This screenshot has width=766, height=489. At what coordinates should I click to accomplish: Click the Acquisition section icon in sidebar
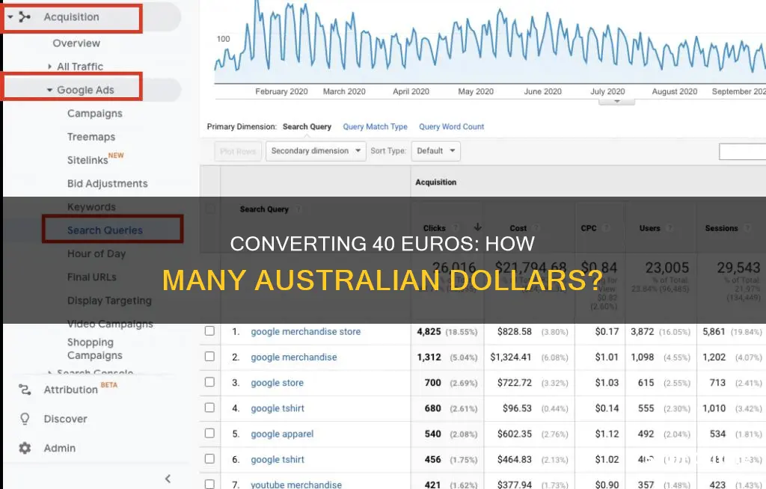(25, 17)
